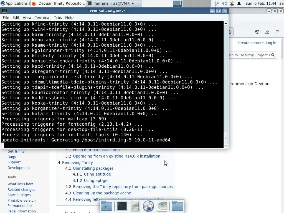Click the terminal scrollbar up arrow
The width and height of the screenshot is (284, 213).
coord(226,23)
